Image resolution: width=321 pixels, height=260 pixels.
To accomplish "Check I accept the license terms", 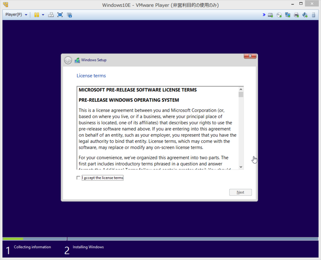I will point(78,178).
